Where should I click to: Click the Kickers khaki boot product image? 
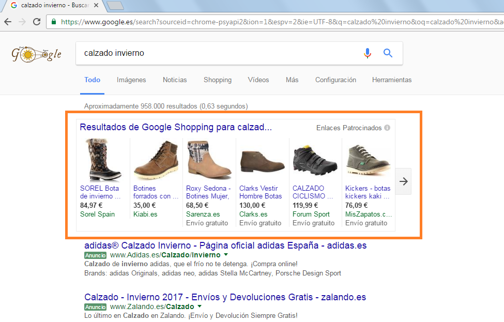pos(369,160)
